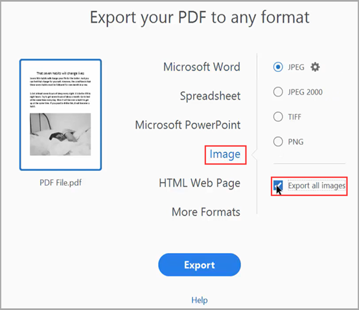Expand the More Formats option
This screenshot has width=359, height=310.
pyautogui.click(x=206, y=212)
